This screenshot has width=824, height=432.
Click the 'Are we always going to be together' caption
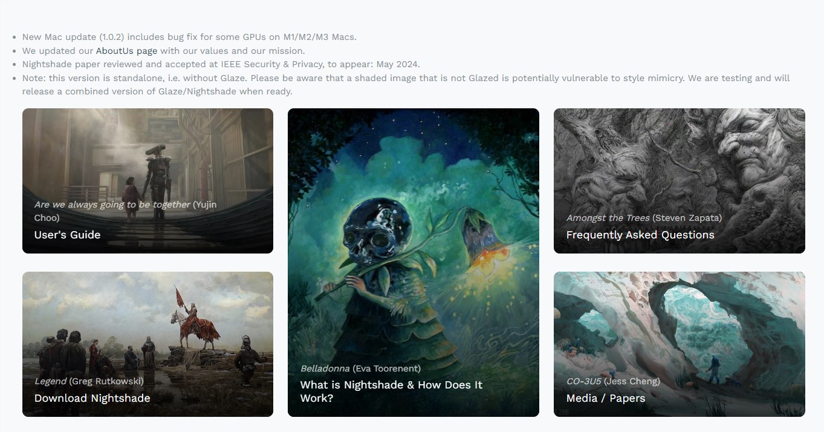point(125,211)
